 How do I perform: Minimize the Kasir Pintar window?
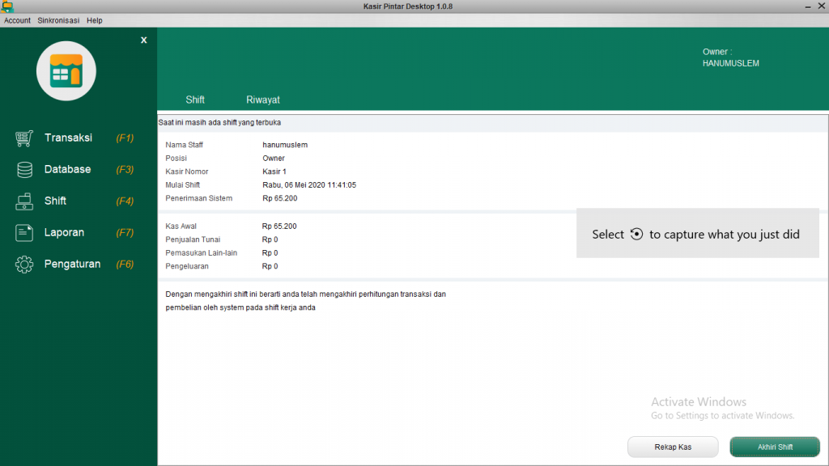click(808, 6)
